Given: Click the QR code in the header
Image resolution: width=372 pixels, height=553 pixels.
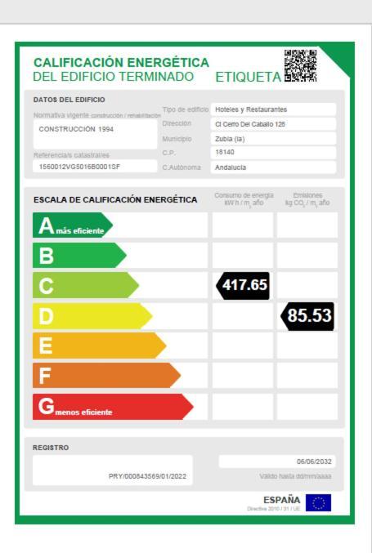Looking at the screenshot, I should [x=300, y=65].
